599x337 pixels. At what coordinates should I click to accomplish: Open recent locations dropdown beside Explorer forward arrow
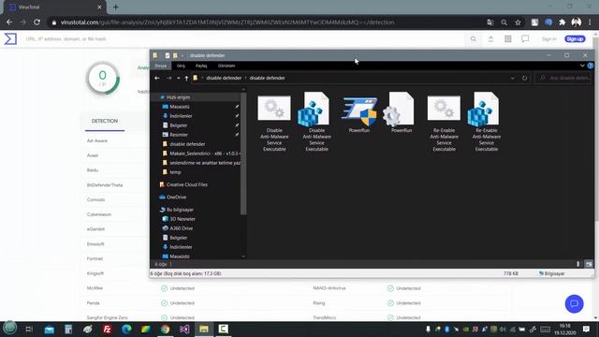point(179,78)
